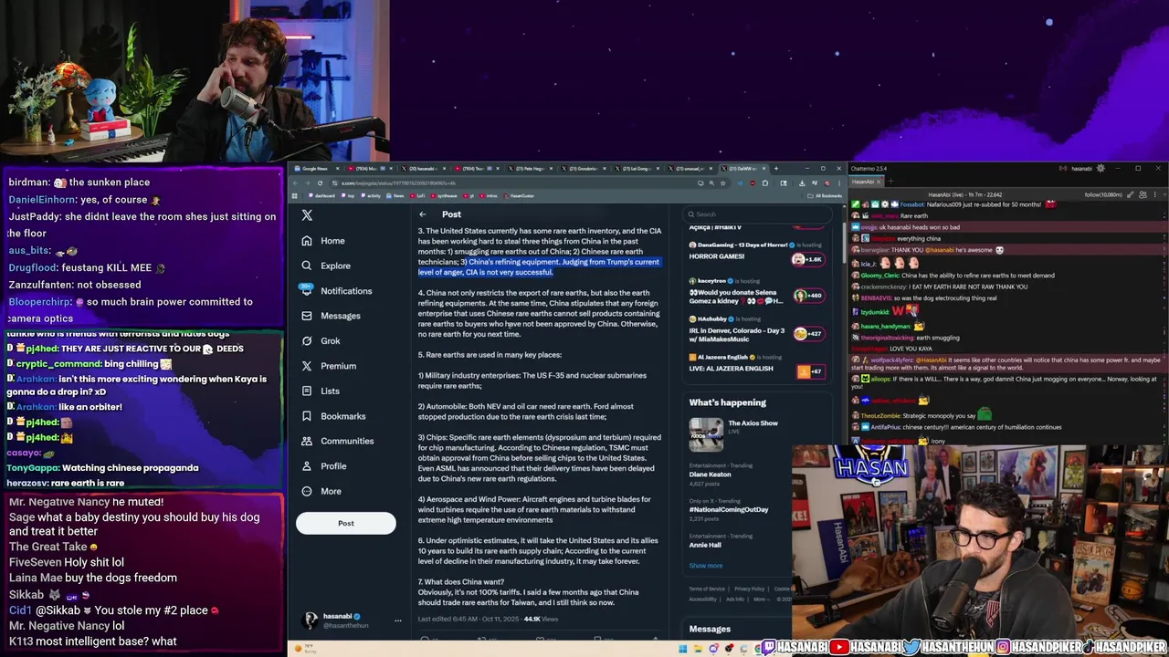The image size is (1169, 657).
Task: Open browser apps grid icon
Action: pos(294,195)
